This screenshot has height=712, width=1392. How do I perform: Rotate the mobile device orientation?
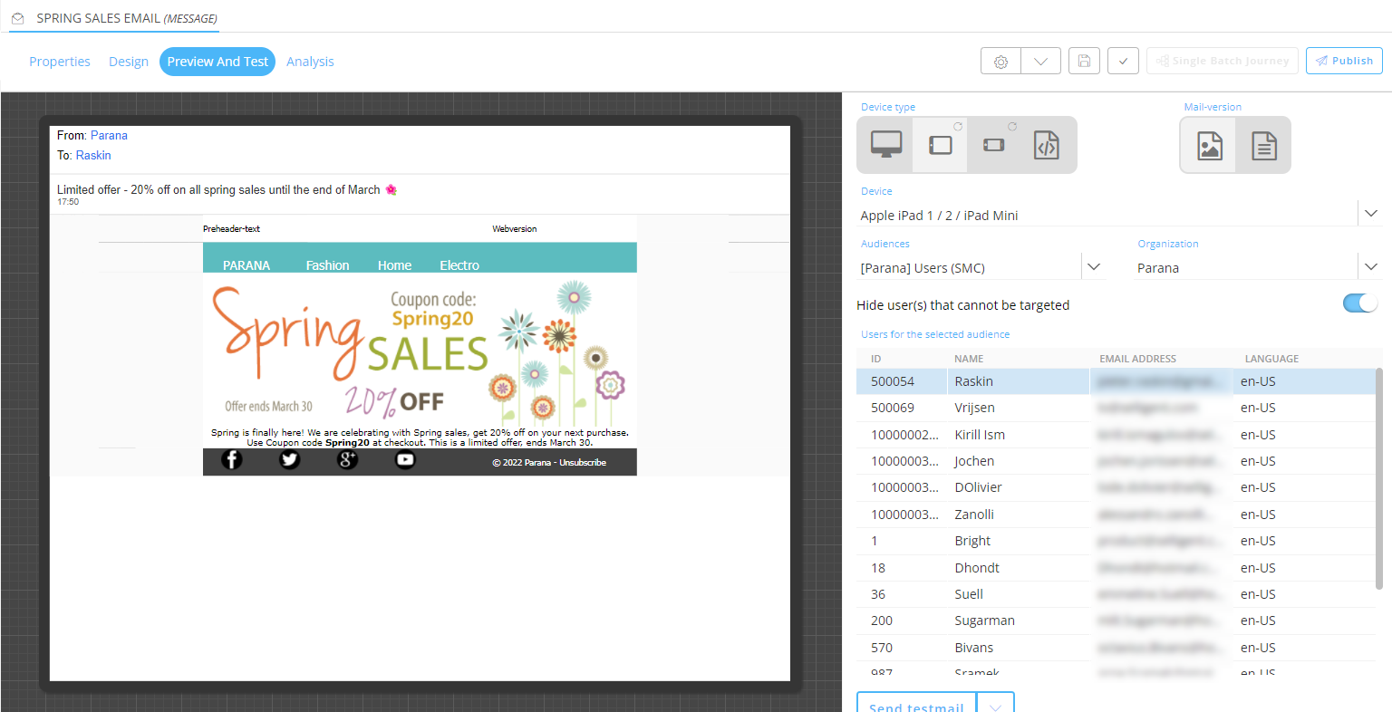[1012, 127]
